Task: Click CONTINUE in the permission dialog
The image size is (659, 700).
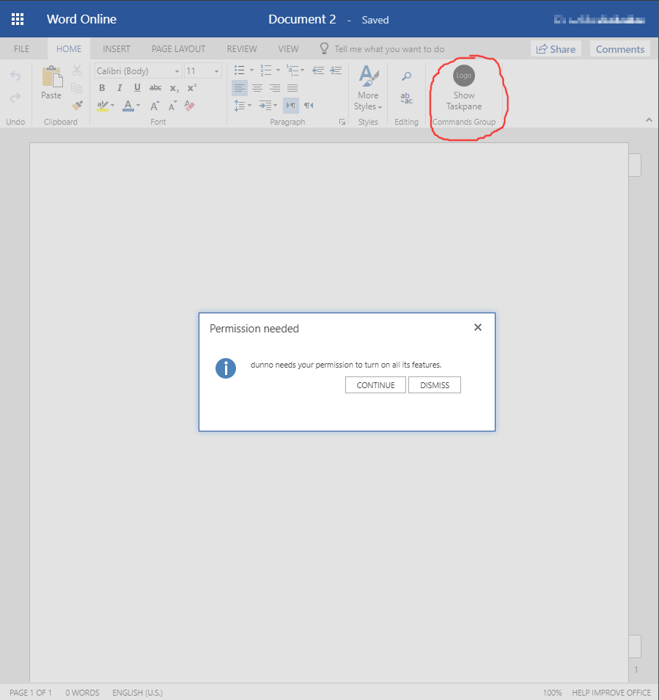Action: pos(375,385)
